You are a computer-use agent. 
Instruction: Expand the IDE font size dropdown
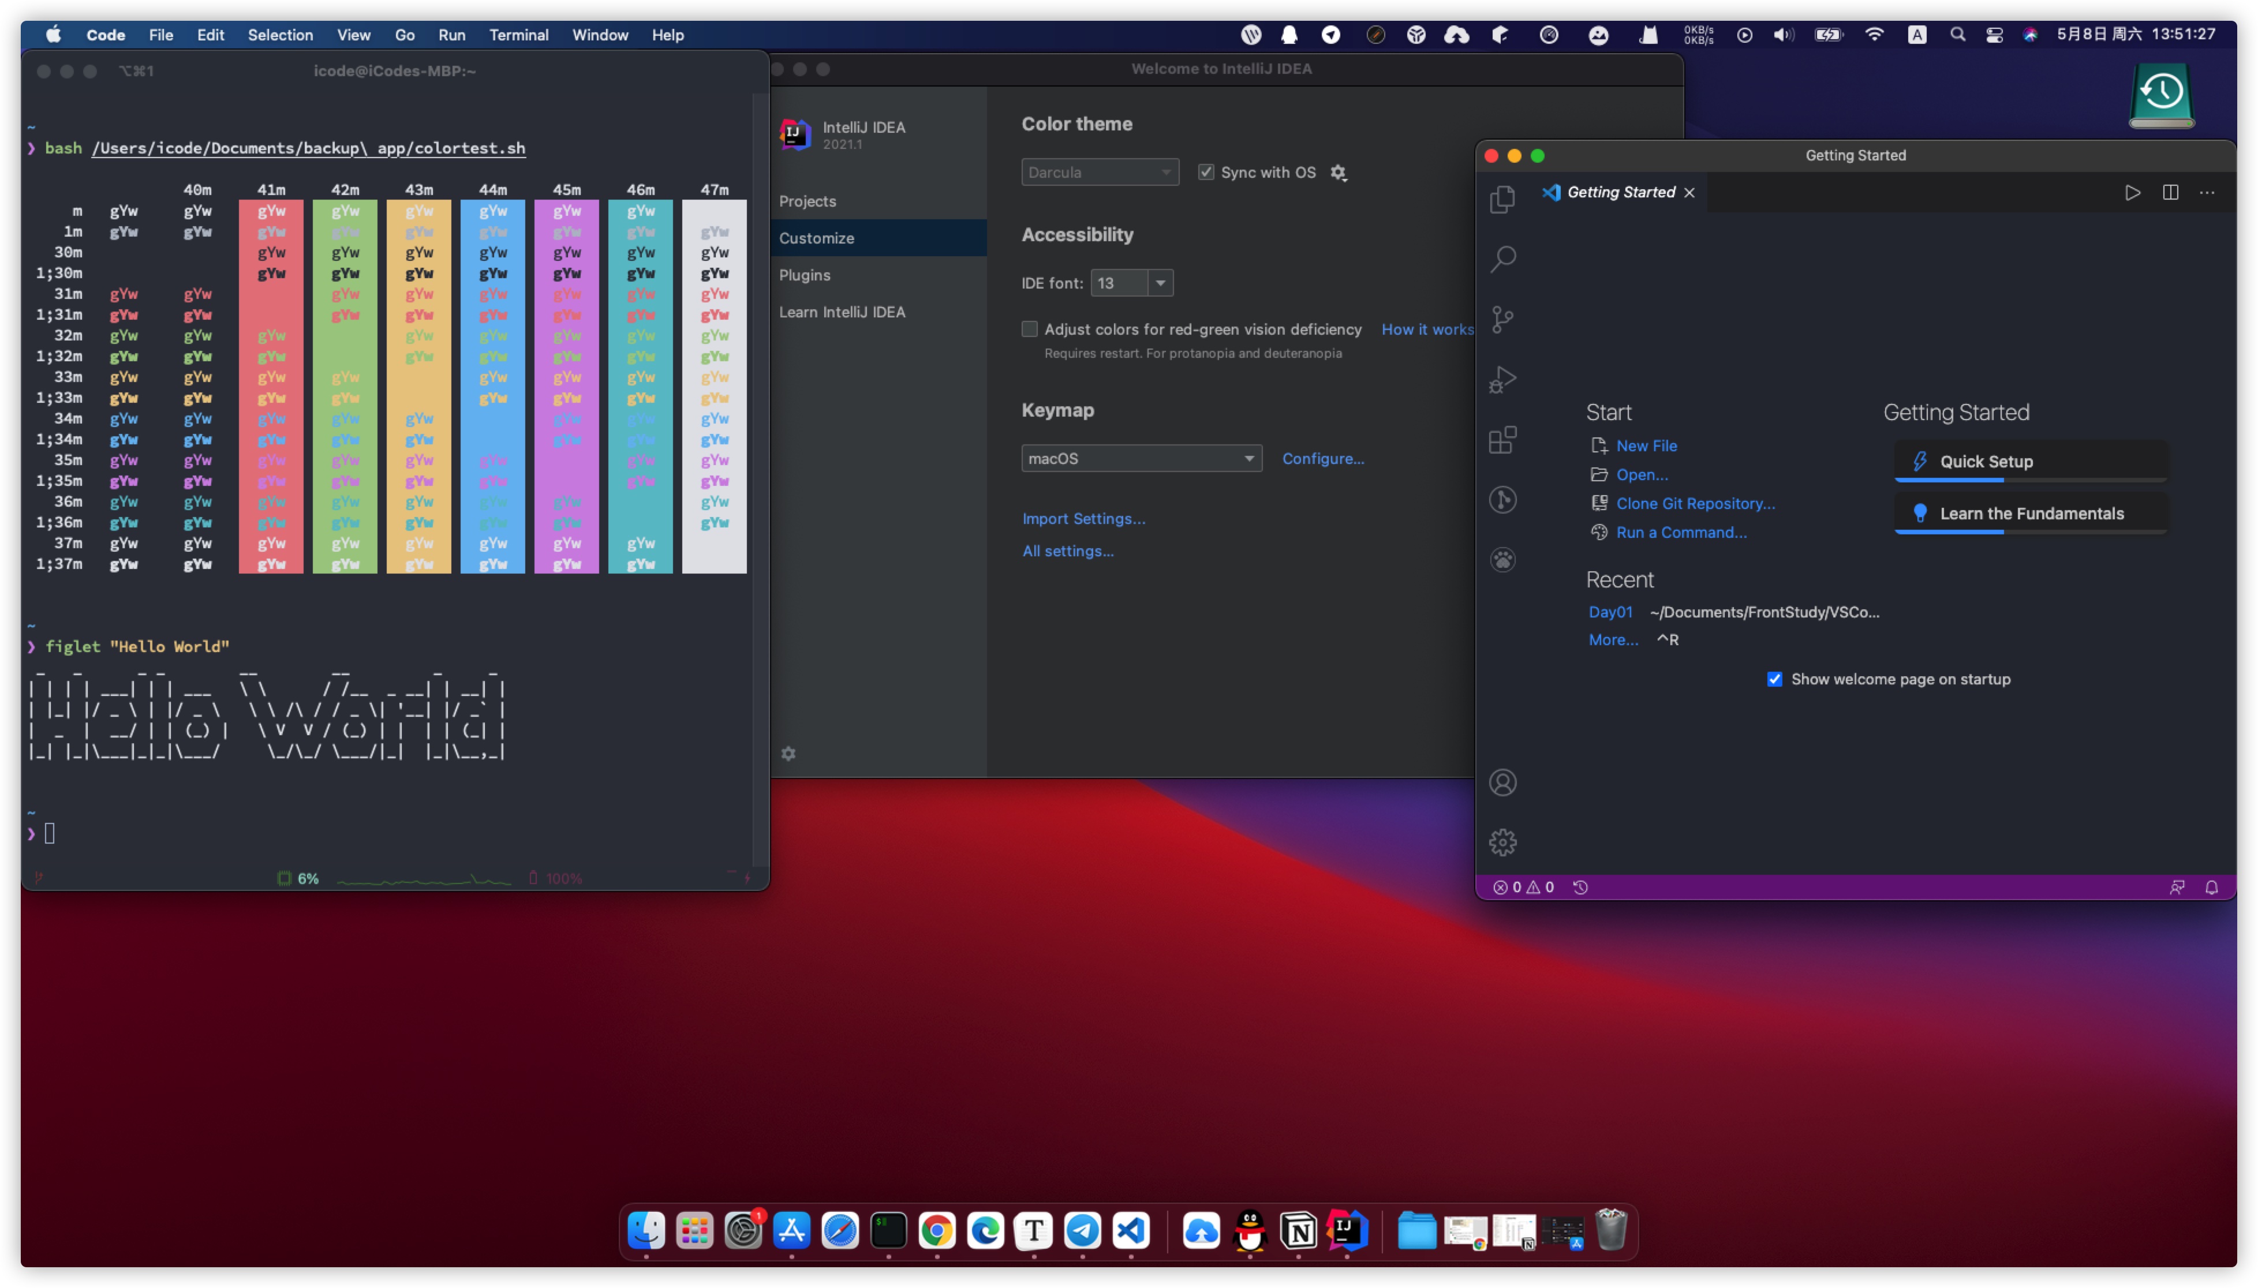coord(1159,283)
